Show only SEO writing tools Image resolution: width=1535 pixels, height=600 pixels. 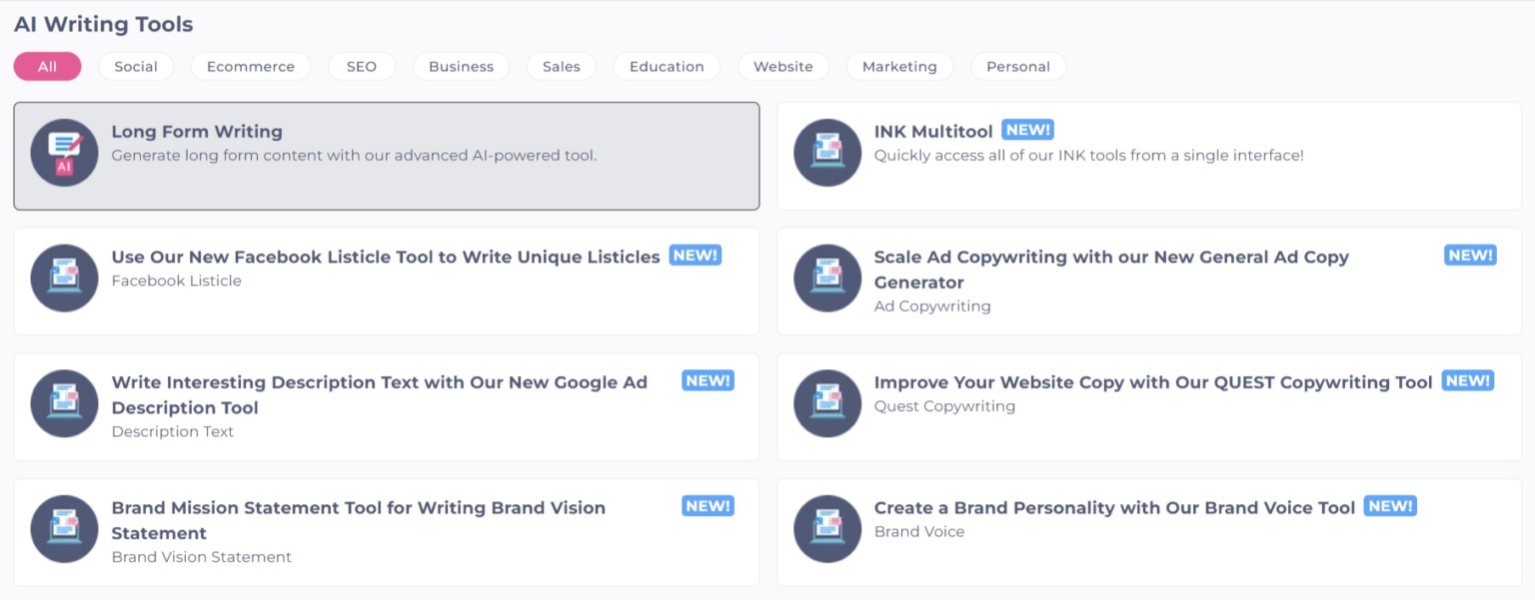pos(362,67)
